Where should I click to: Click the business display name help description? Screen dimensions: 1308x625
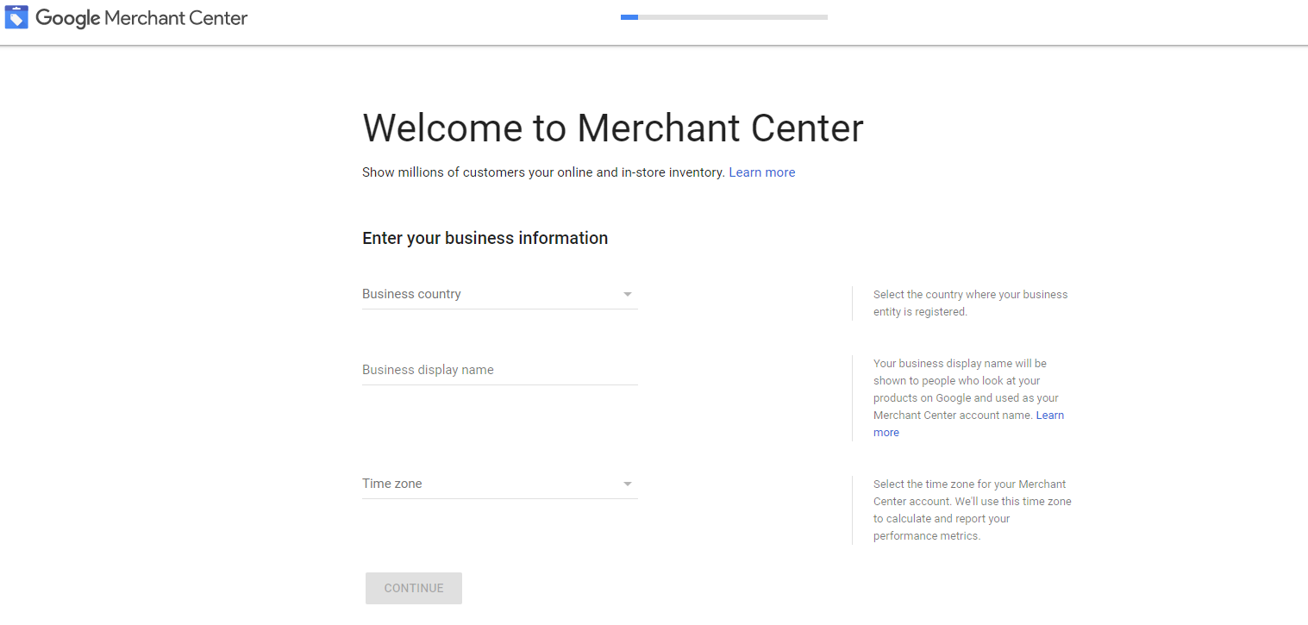968,398
